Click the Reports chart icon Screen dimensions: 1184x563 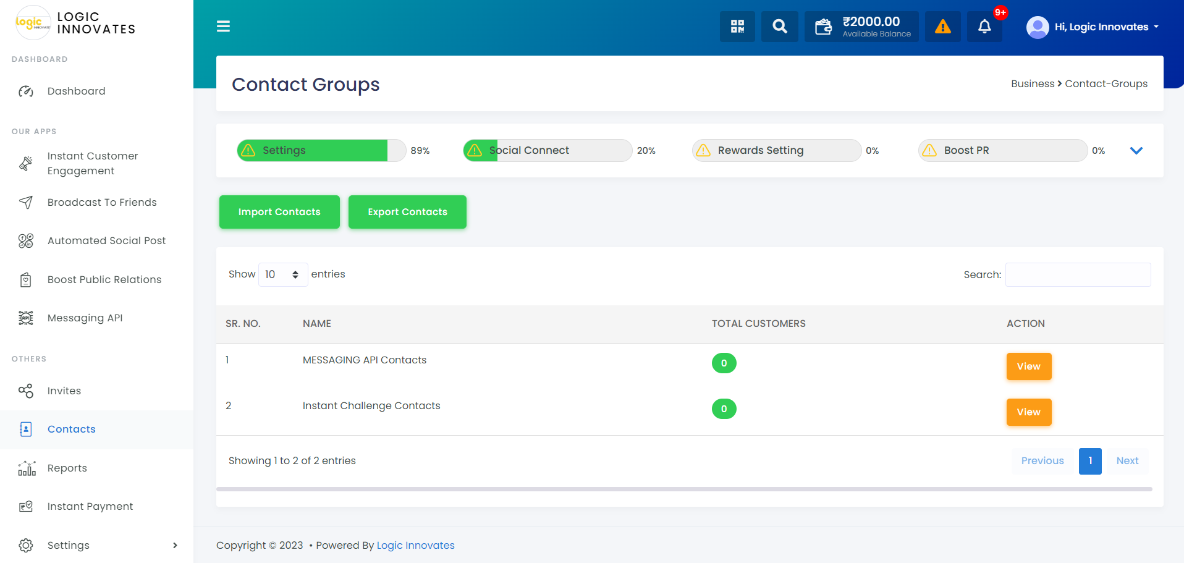coord(27,468)
